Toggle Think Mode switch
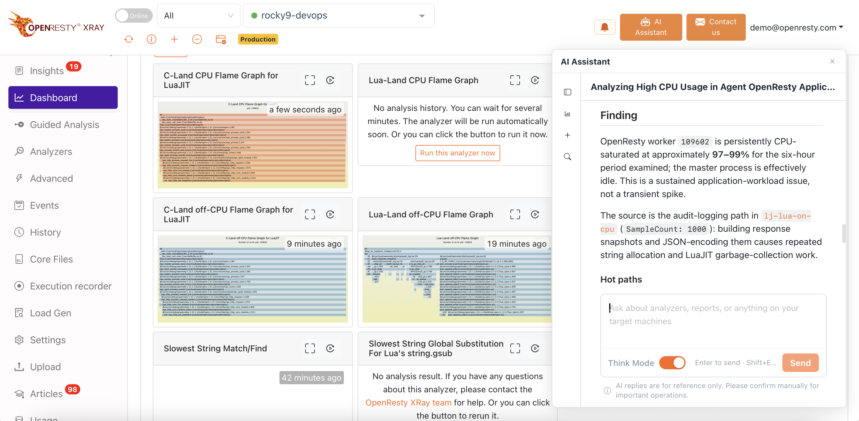The width and height of the screenshot is (859, 421). 672,363
